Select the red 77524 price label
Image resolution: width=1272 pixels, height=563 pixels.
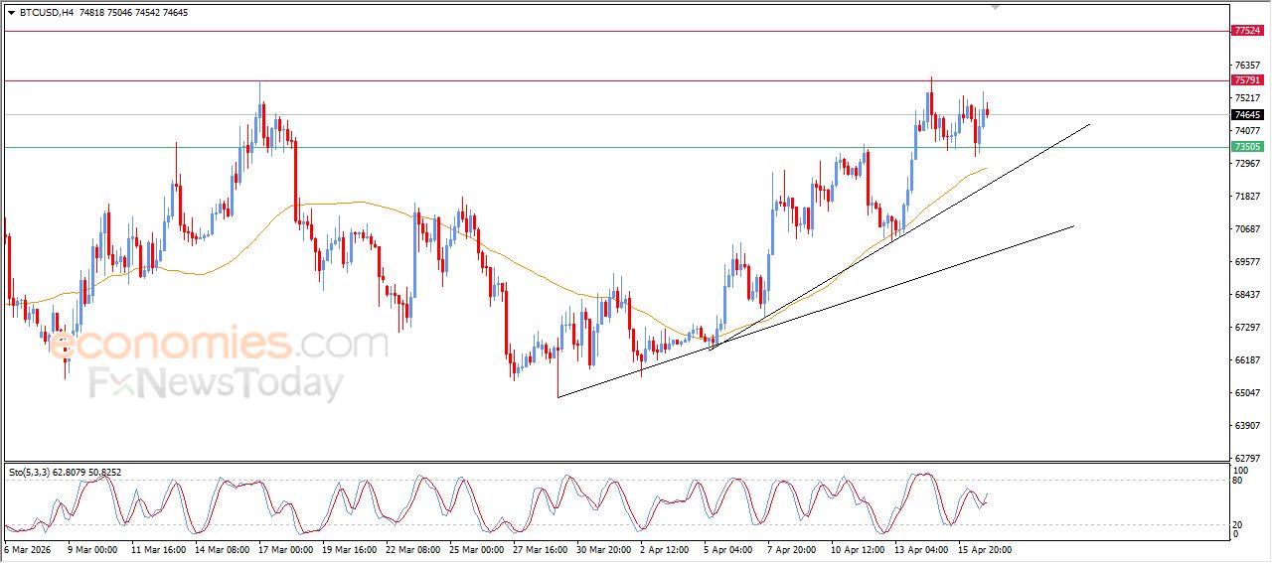(1246, 31)
